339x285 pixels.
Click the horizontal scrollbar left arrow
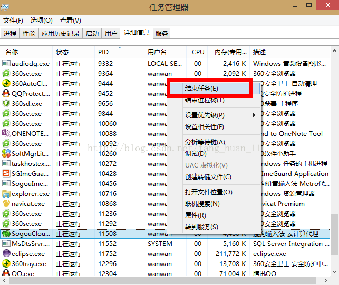click(x=4, y=281)
